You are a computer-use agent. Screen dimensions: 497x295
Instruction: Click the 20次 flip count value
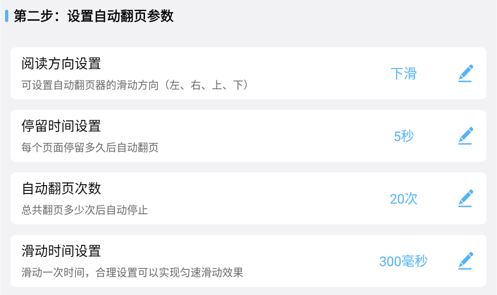[x=403, y=199]
